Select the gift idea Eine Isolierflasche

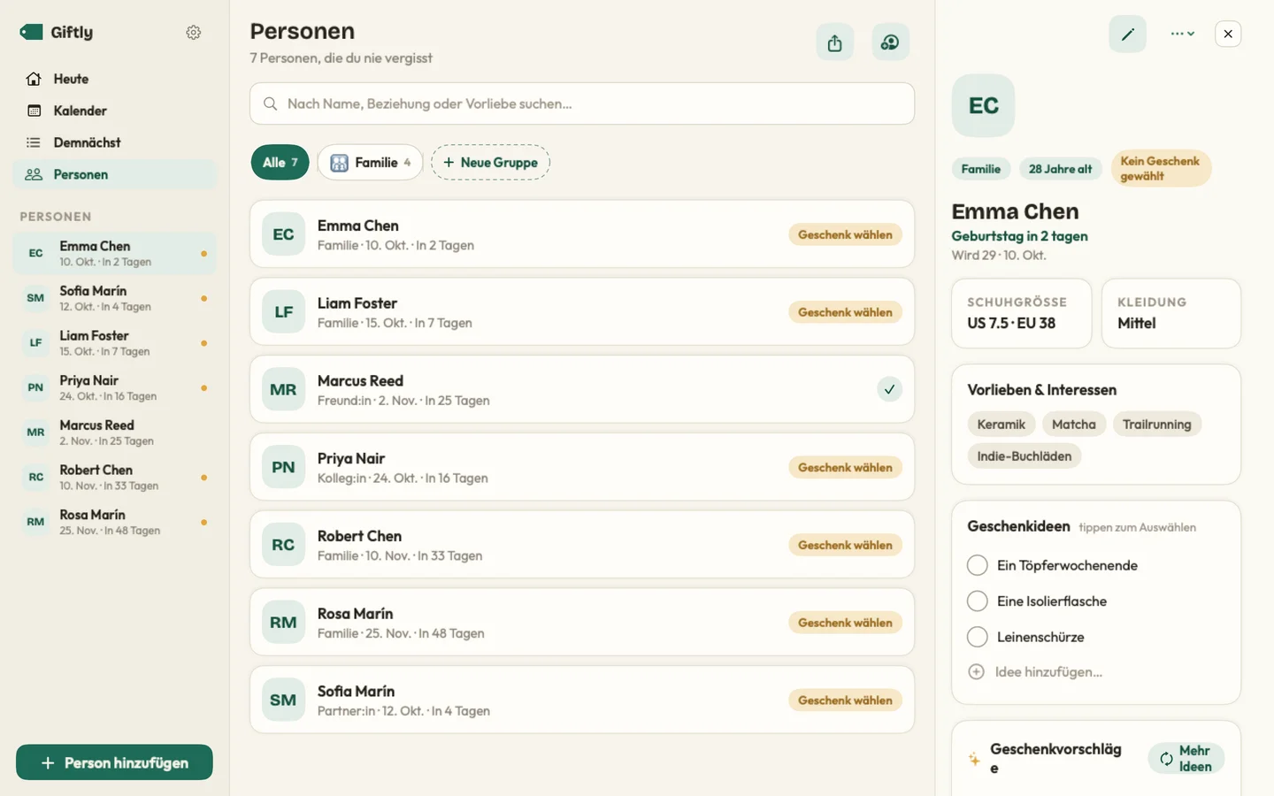[x=978, y=601]
